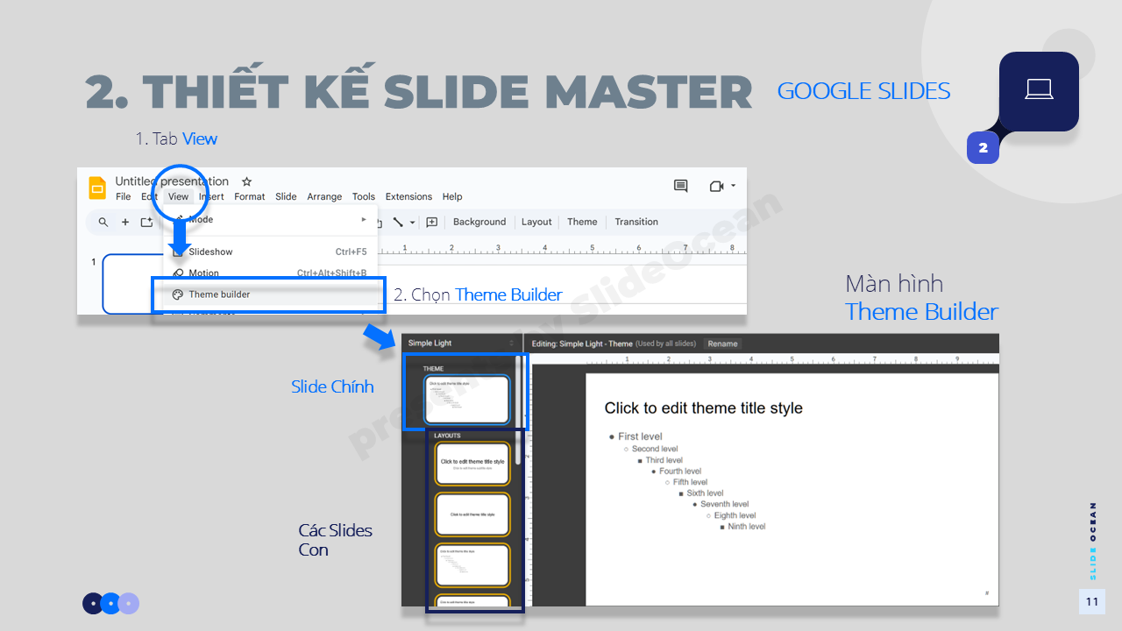Select the title and bullet body layout thumbnail

(x=472, y=565)
